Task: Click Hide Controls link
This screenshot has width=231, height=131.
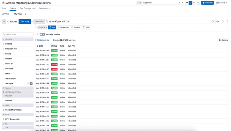Action: point(42,40)
